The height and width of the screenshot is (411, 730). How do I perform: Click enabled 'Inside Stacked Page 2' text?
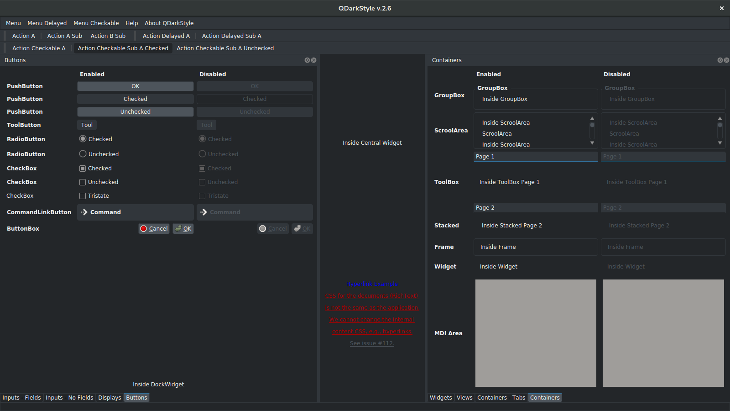coord(512,226)
